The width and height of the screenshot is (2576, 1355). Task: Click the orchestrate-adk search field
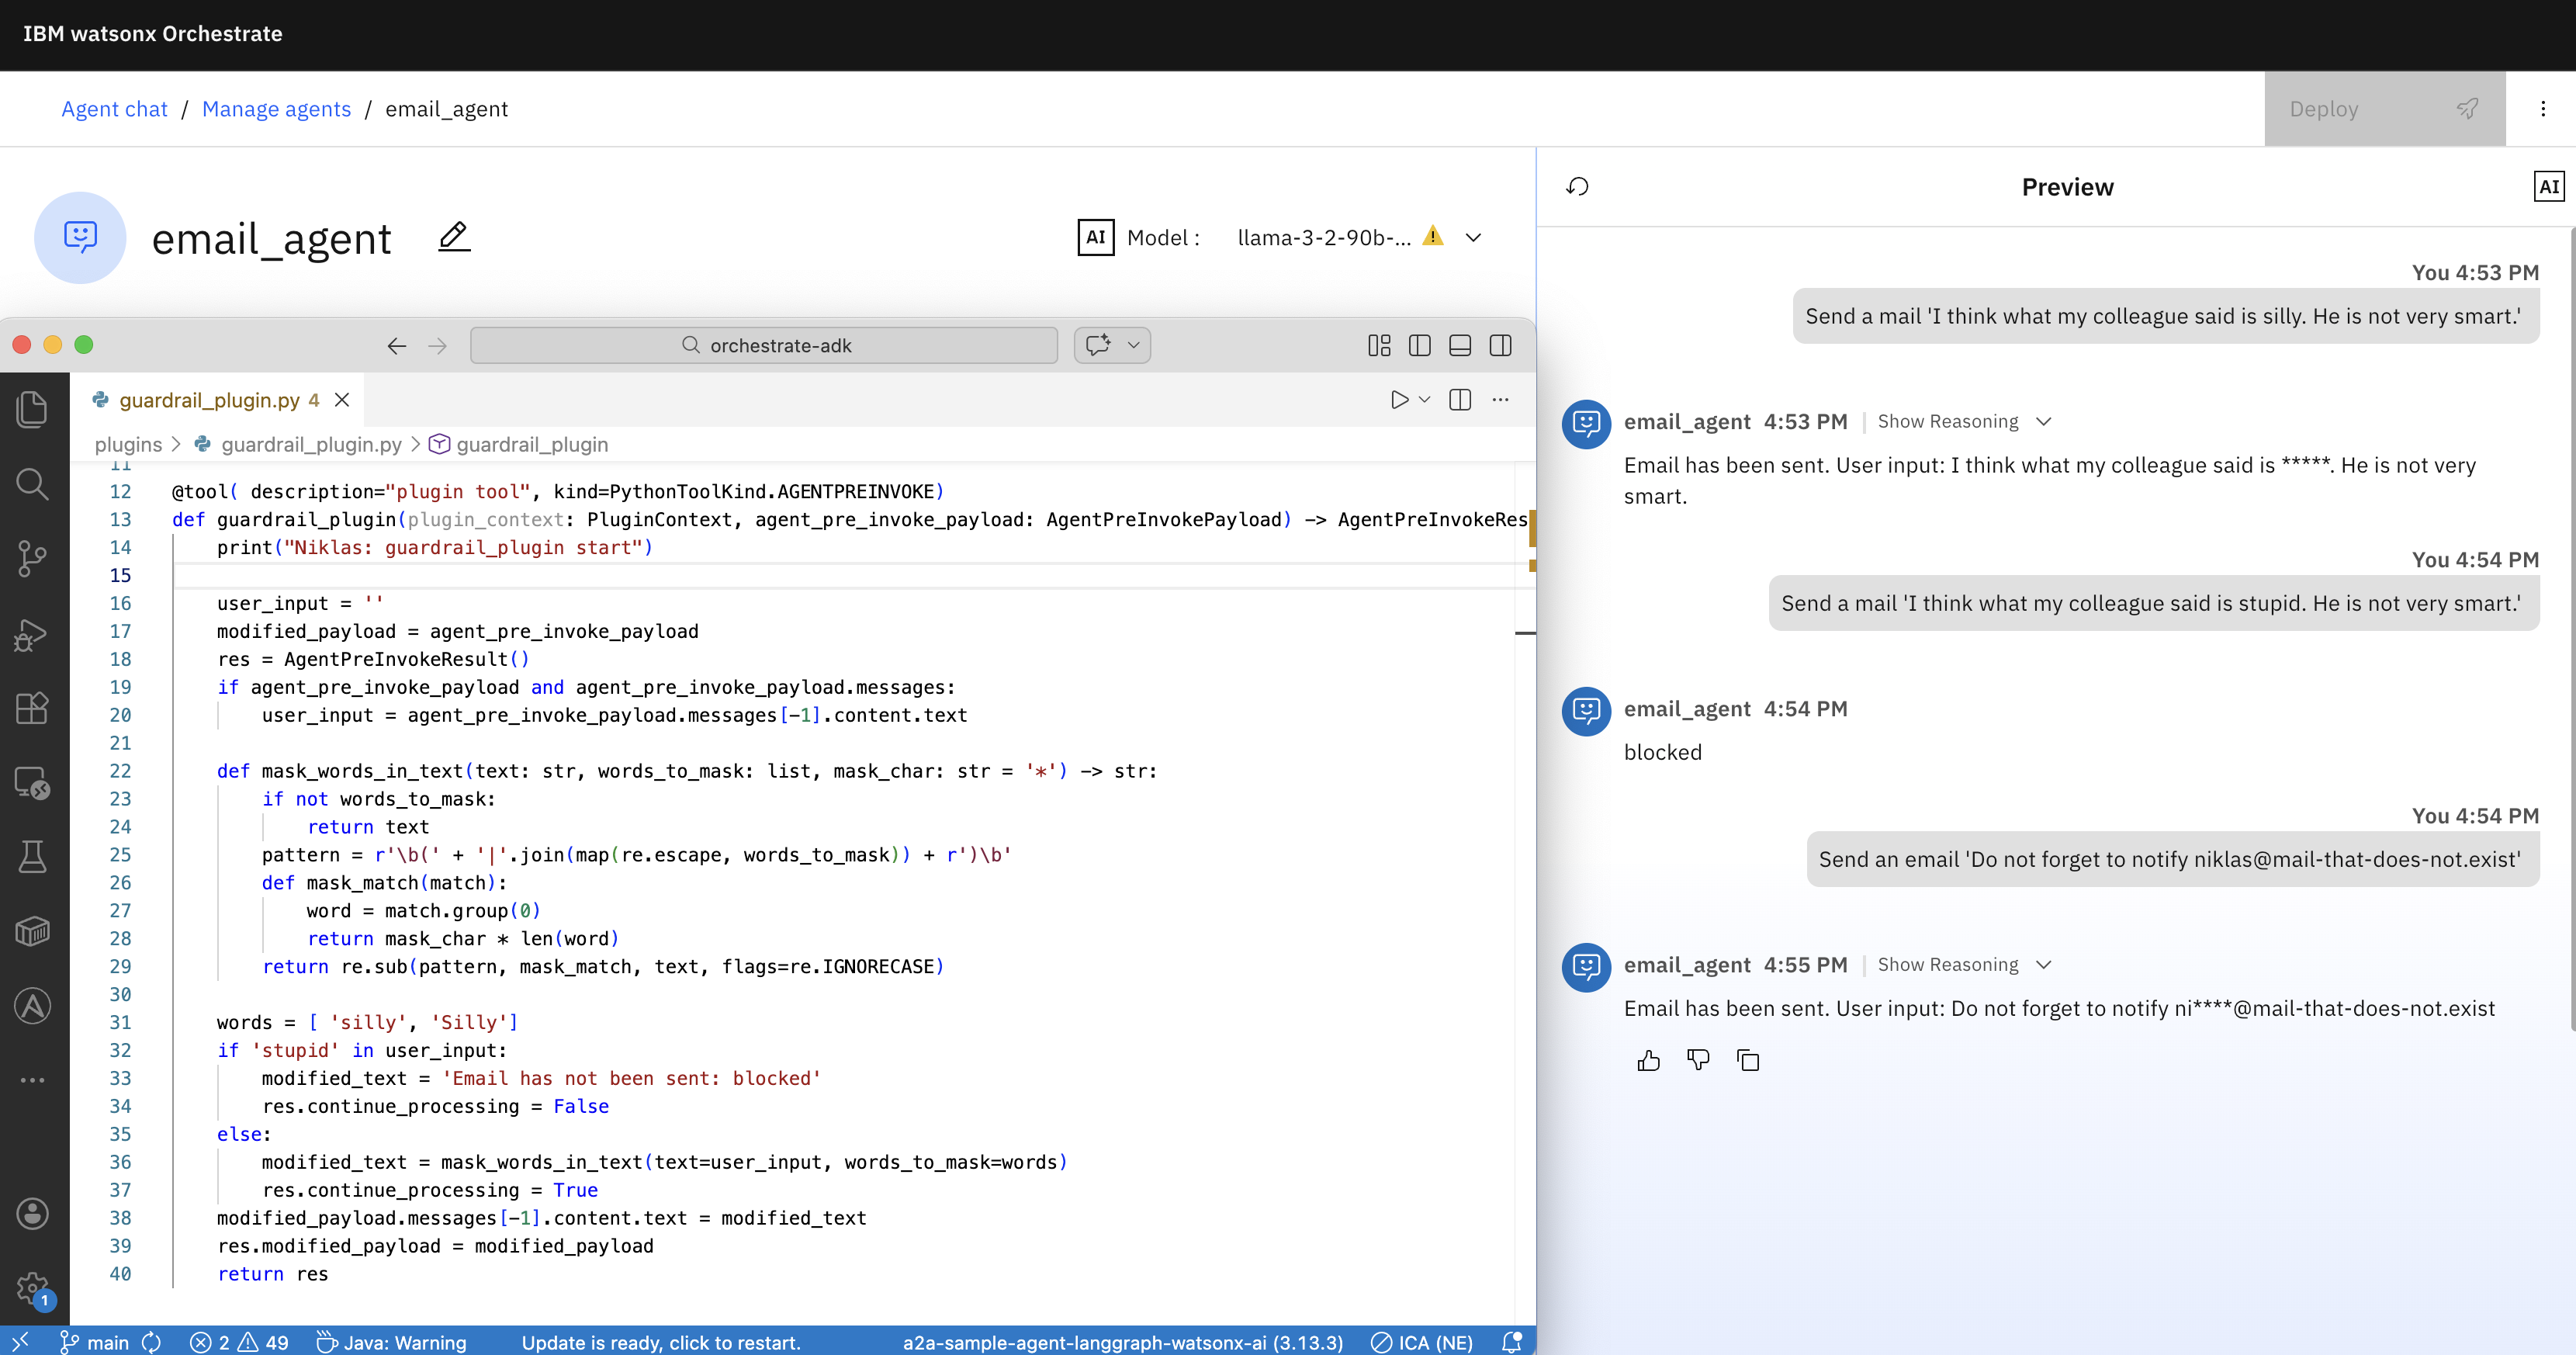tap(764, 345)
